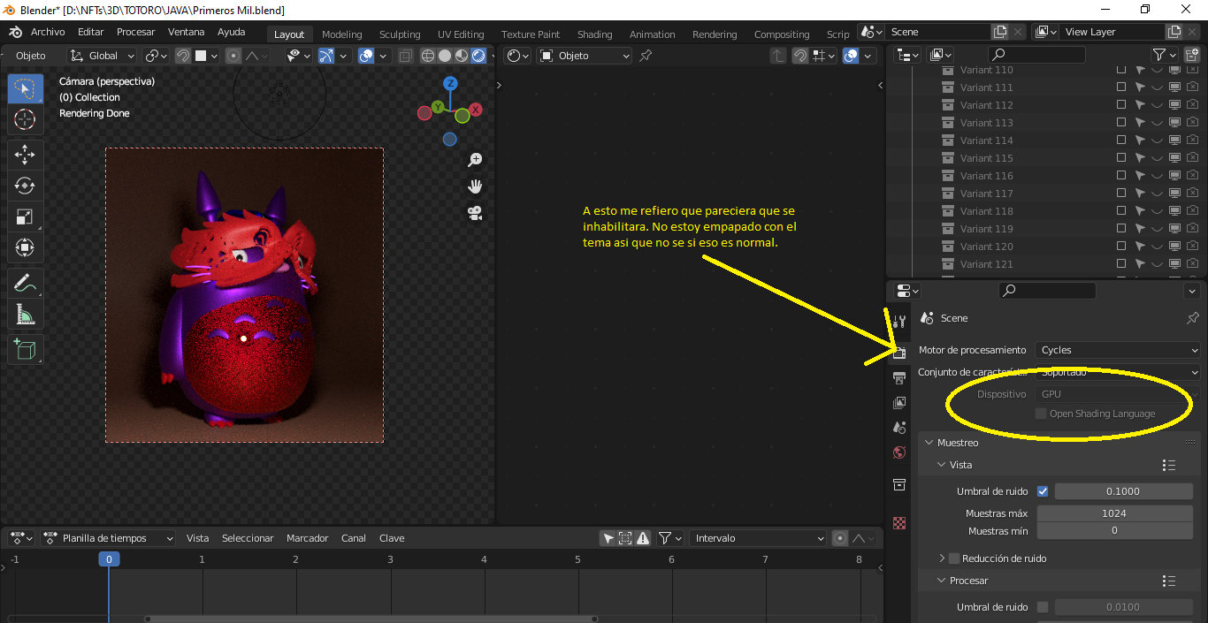Click frame 5 on the timeline ruler
Viewport: 1208px width, 623px height.
(577, 559)
